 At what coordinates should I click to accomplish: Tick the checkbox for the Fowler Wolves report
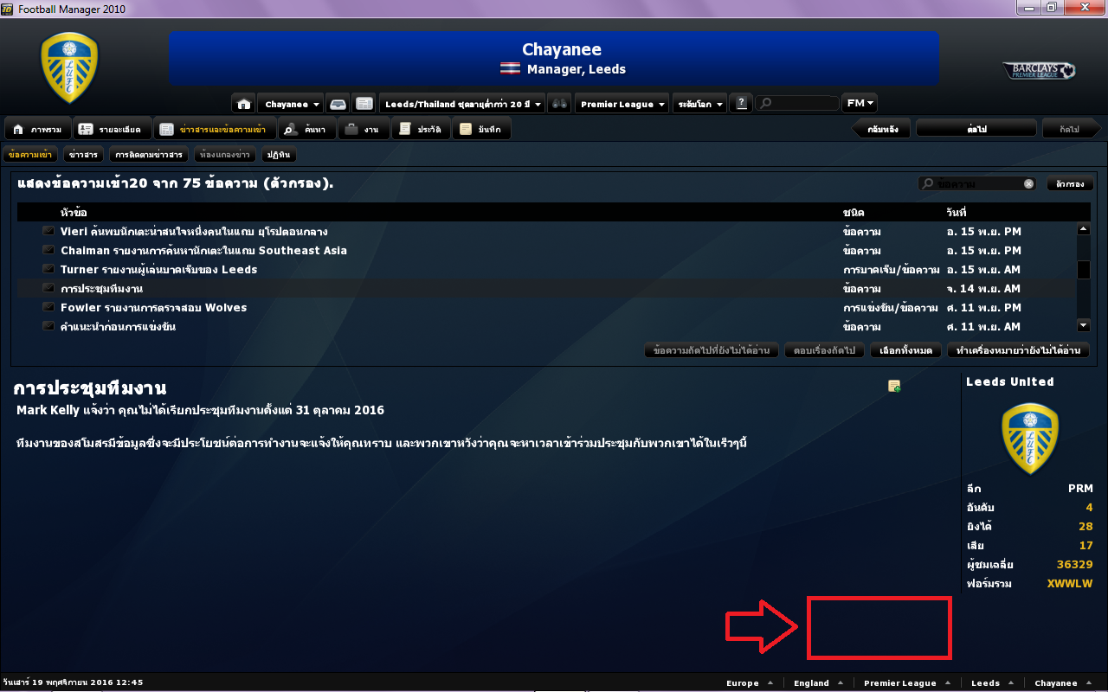click(x=48, y=307)
